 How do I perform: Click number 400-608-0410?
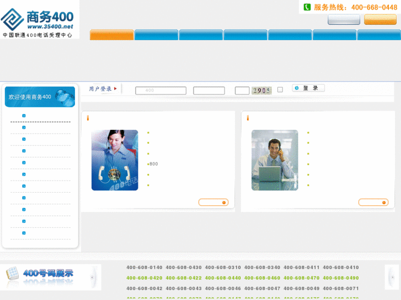(341, 268)
